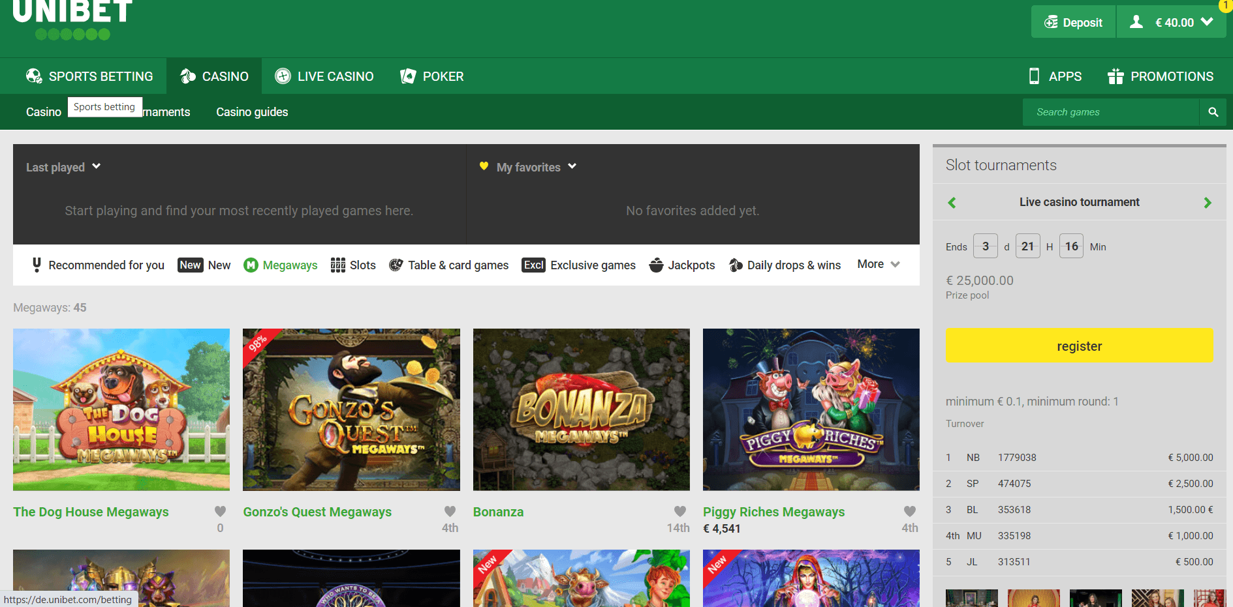This screenshot has width=1233, height=607.
Task: Go to previous slot tournament
Action: pyautogui.click(x=952, y=203)
